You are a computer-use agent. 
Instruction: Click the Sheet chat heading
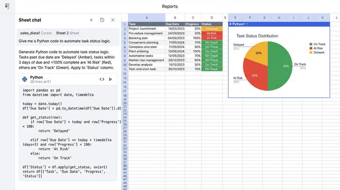pos(30,20)
